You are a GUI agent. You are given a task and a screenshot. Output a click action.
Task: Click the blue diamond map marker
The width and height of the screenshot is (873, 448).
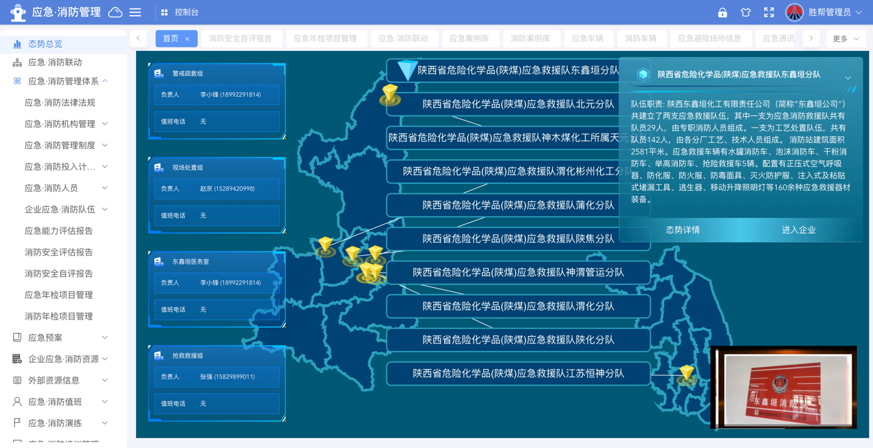tap(407, 70)
